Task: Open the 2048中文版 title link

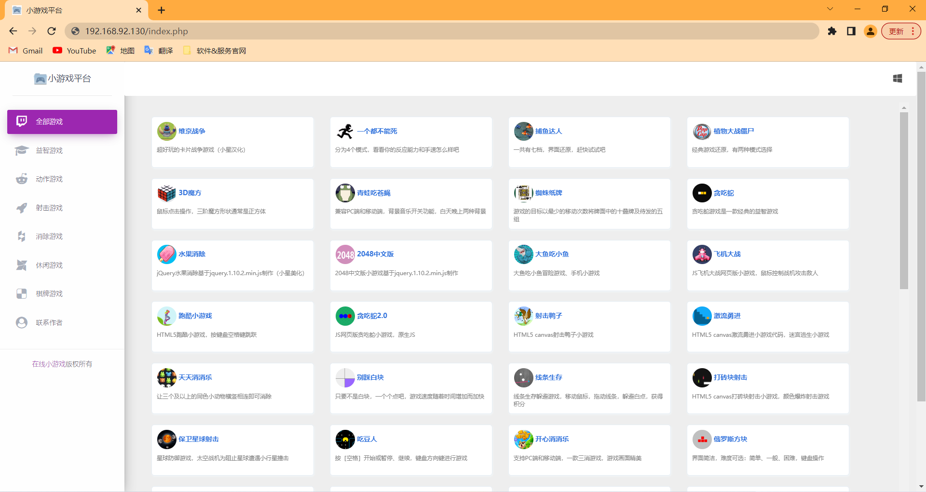Action: coord(375,254)
